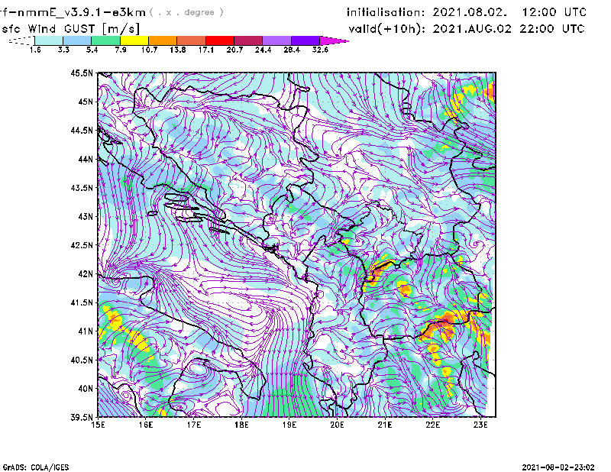The height and width of the screenshot is (472, 611).
Task: Click the 16E longitude label
Action: (146, 425)
